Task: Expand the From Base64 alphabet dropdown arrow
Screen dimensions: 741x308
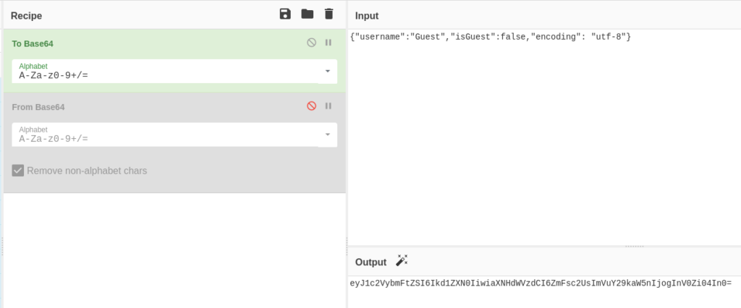Action: pos(327,134)
